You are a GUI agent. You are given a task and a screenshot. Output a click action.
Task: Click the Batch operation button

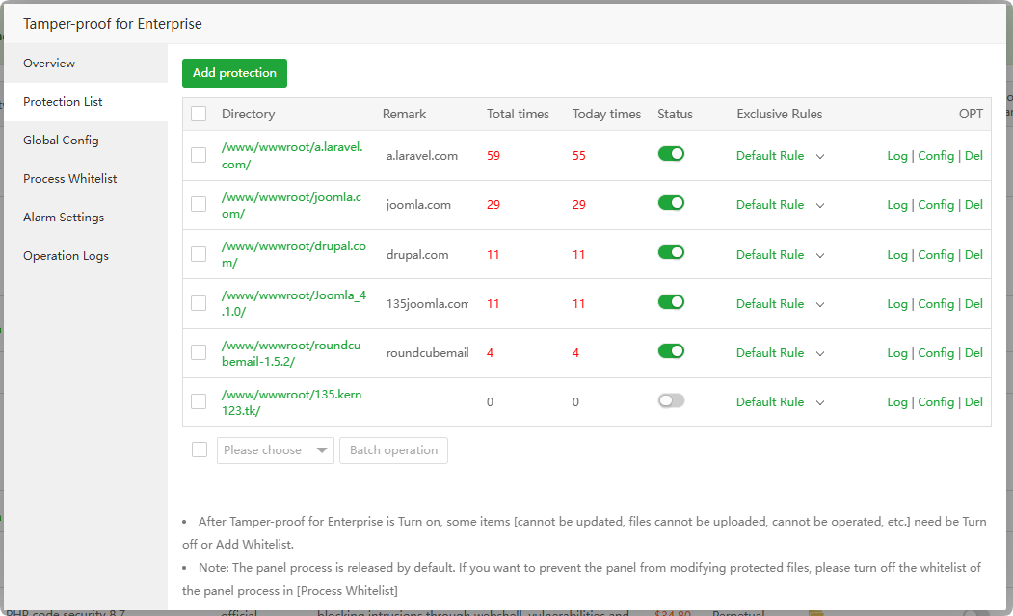tap(393, 450)
